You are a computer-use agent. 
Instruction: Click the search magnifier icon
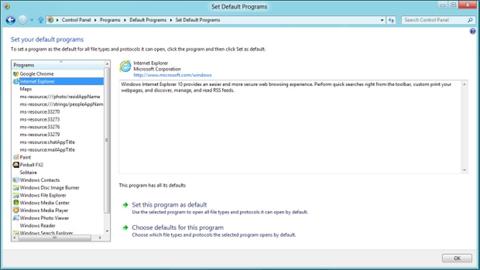coord(470,20)
